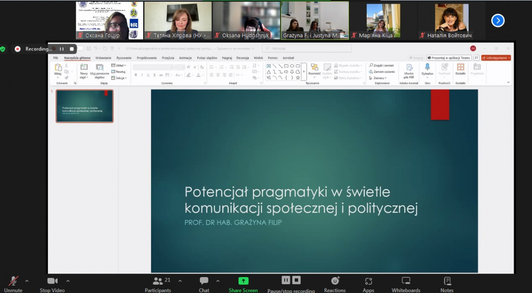
Task: Click Prezentuj w aplikacji Teams button
Action: 449,58
